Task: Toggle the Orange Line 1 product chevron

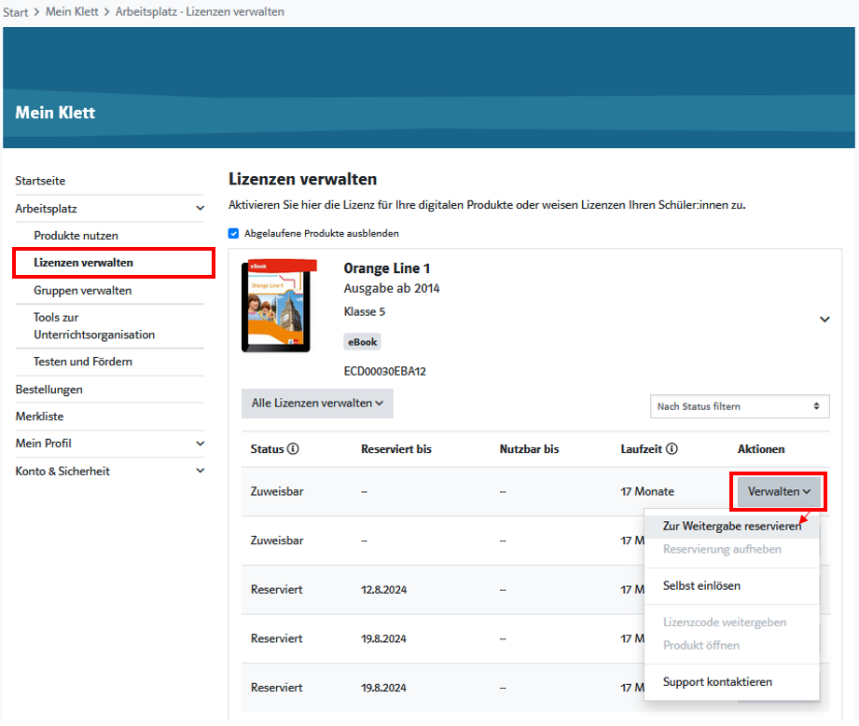Action: tap(824, 320)
